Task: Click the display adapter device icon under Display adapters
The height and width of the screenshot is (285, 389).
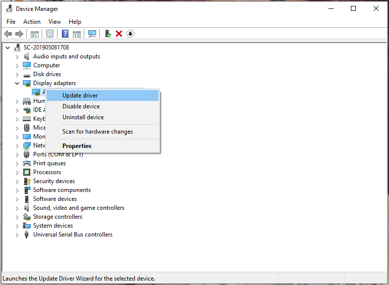Action: tap(36, 92)
